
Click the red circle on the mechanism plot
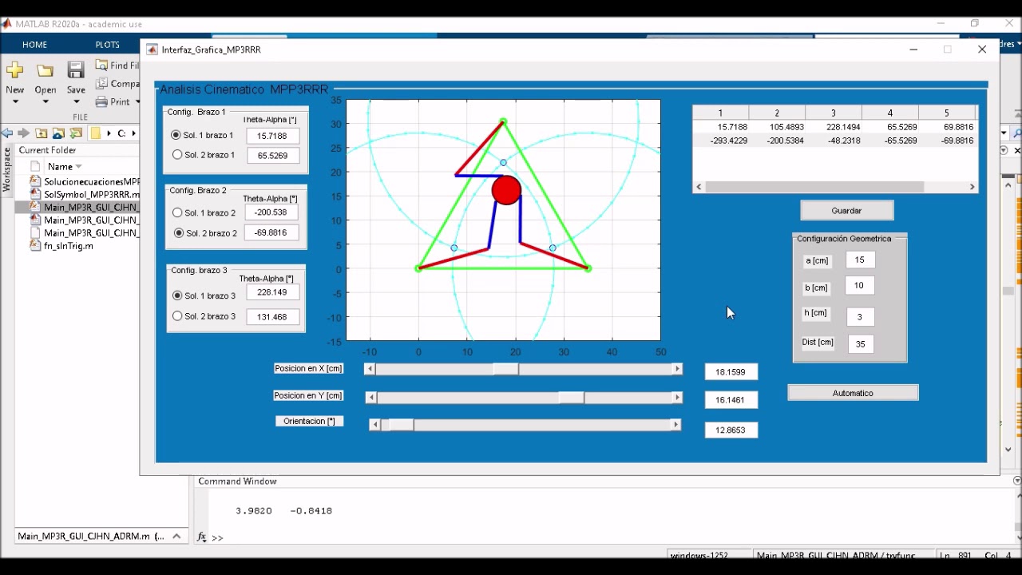[506, 190]
